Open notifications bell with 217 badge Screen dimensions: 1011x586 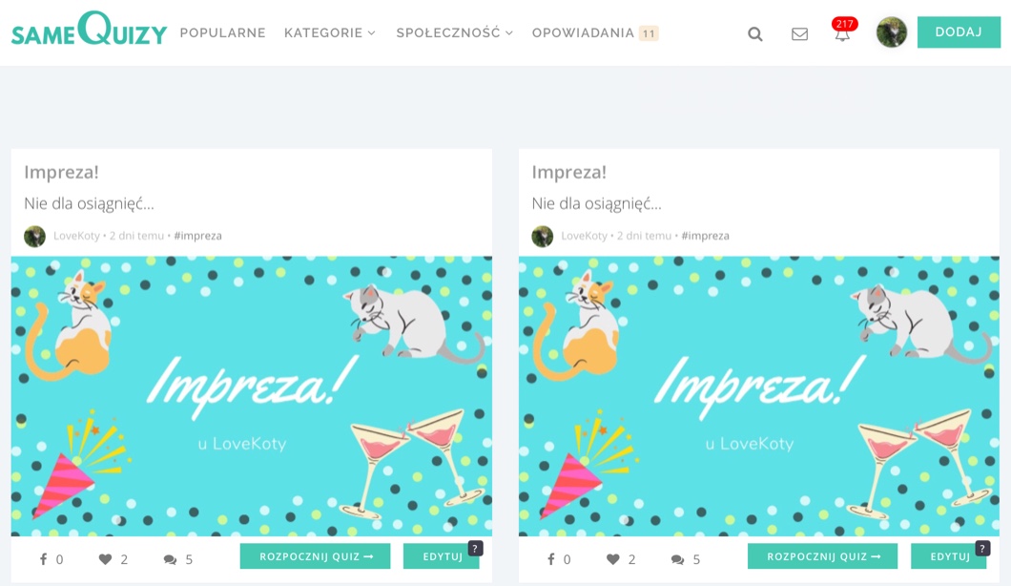(x=843, y=31)
